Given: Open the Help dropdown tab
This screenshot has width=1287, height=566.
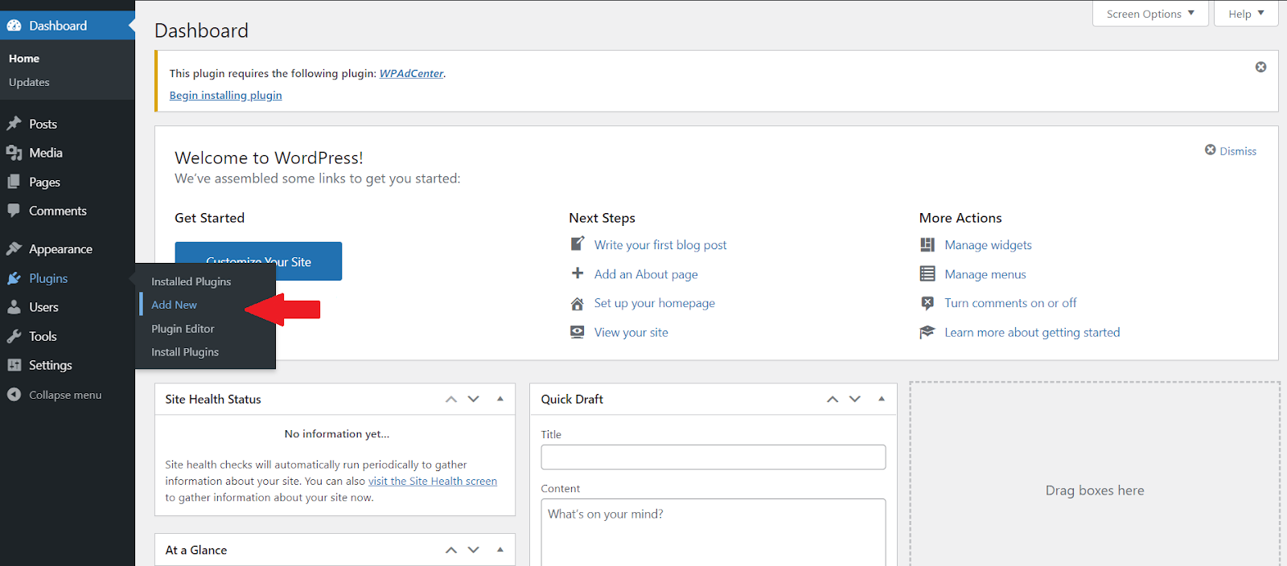Looking at the screenshot, I should point(1246,14).
